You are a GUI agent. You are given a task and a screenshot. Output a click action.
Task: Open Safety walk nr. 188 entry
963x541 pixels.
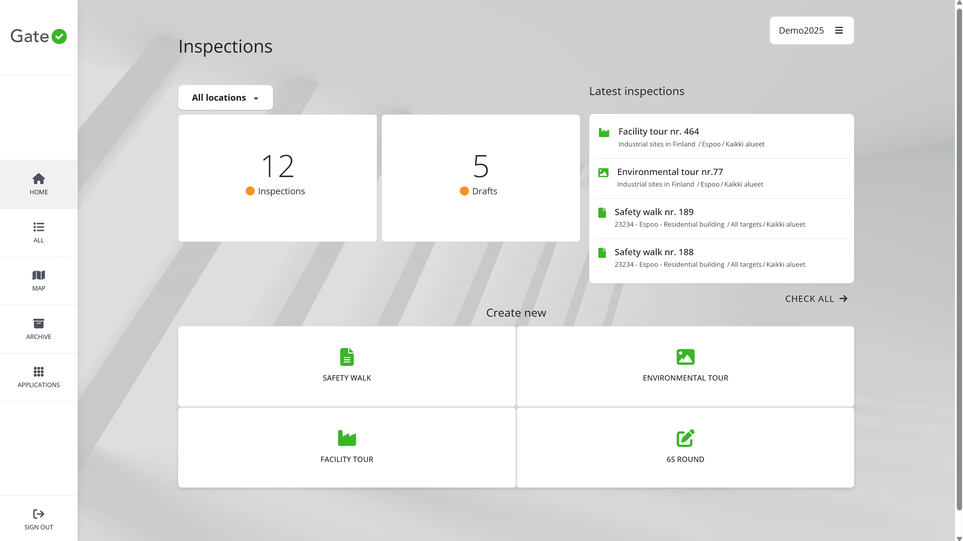653,252
